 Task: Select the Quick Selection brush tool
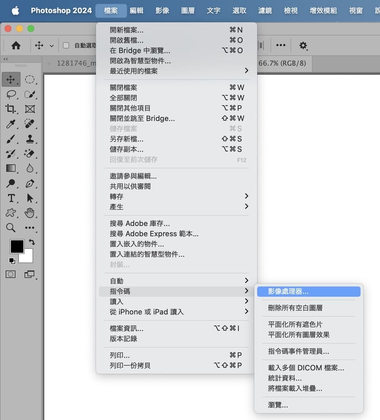click(30, 94)
